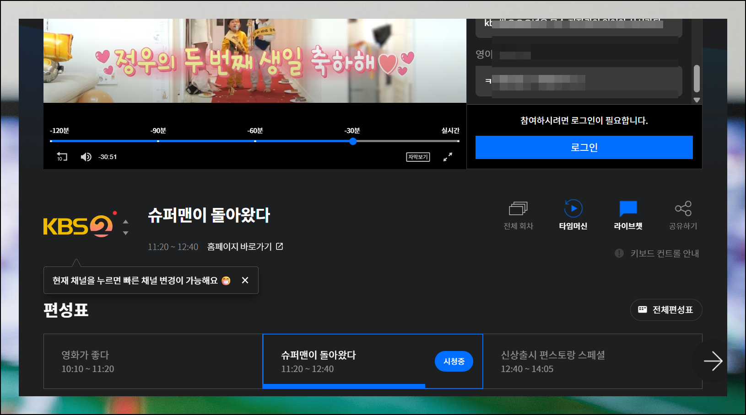This screenshot has height=415, width=746.
Task: Switch to previous channel with up arrow
Action: 126,221
